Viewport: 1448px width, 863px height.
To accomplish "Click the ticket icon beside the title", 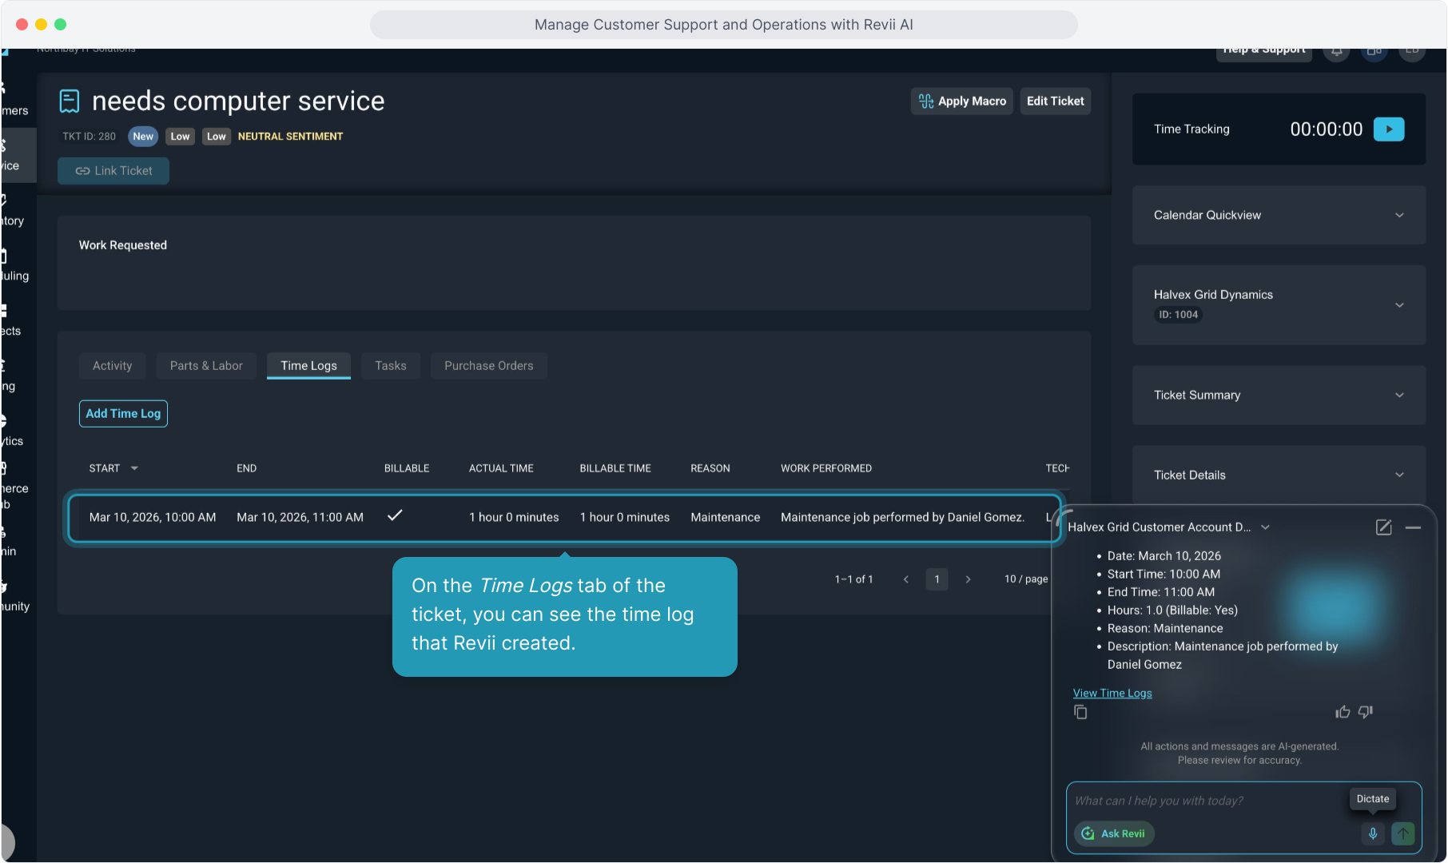I will coord(70,101).
